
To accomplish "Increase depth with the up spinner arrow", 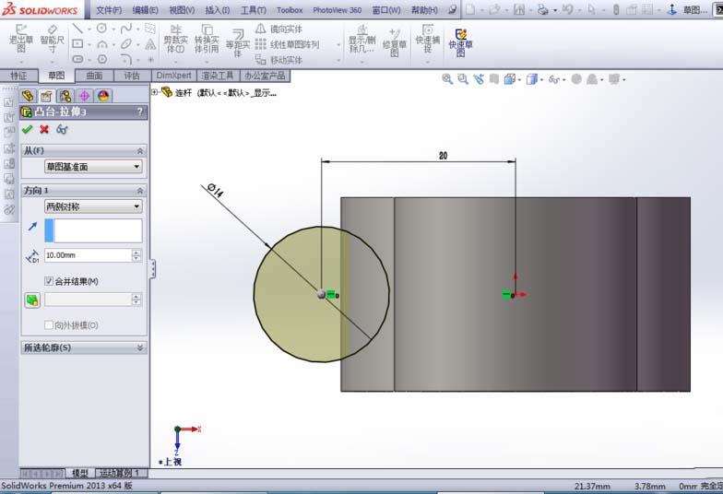I will pyautogui.click(x=136, y=253).
